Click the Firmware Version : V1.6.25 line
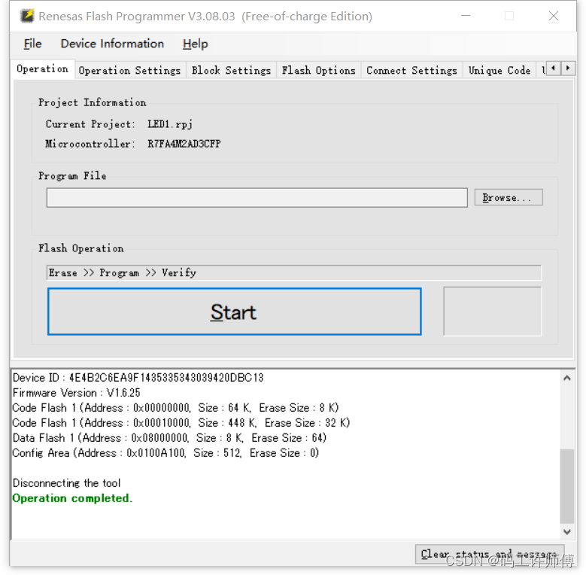The width and height of the screenshot is (586, 575). (76, 393)
